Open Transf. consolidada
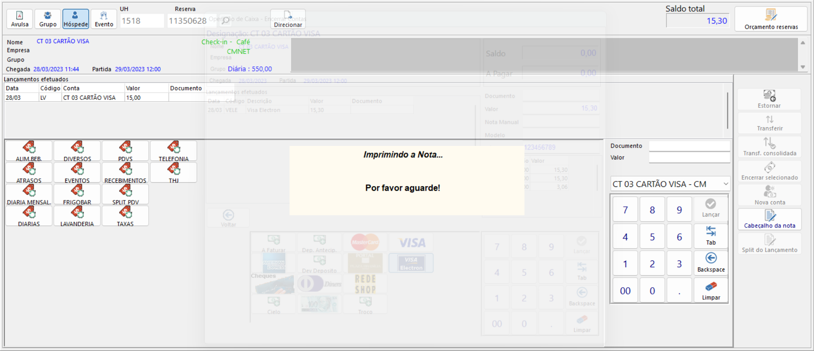This screenshot has height=351, width=814. tap(769, 147)
